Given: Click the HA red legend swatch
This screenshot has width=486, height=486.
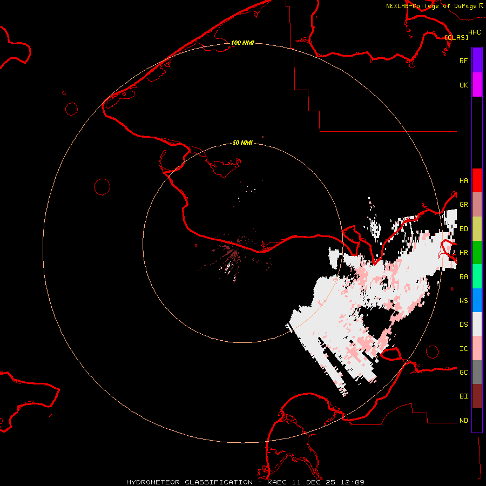Looking at the screenshot, I should [x=477, y=180].
